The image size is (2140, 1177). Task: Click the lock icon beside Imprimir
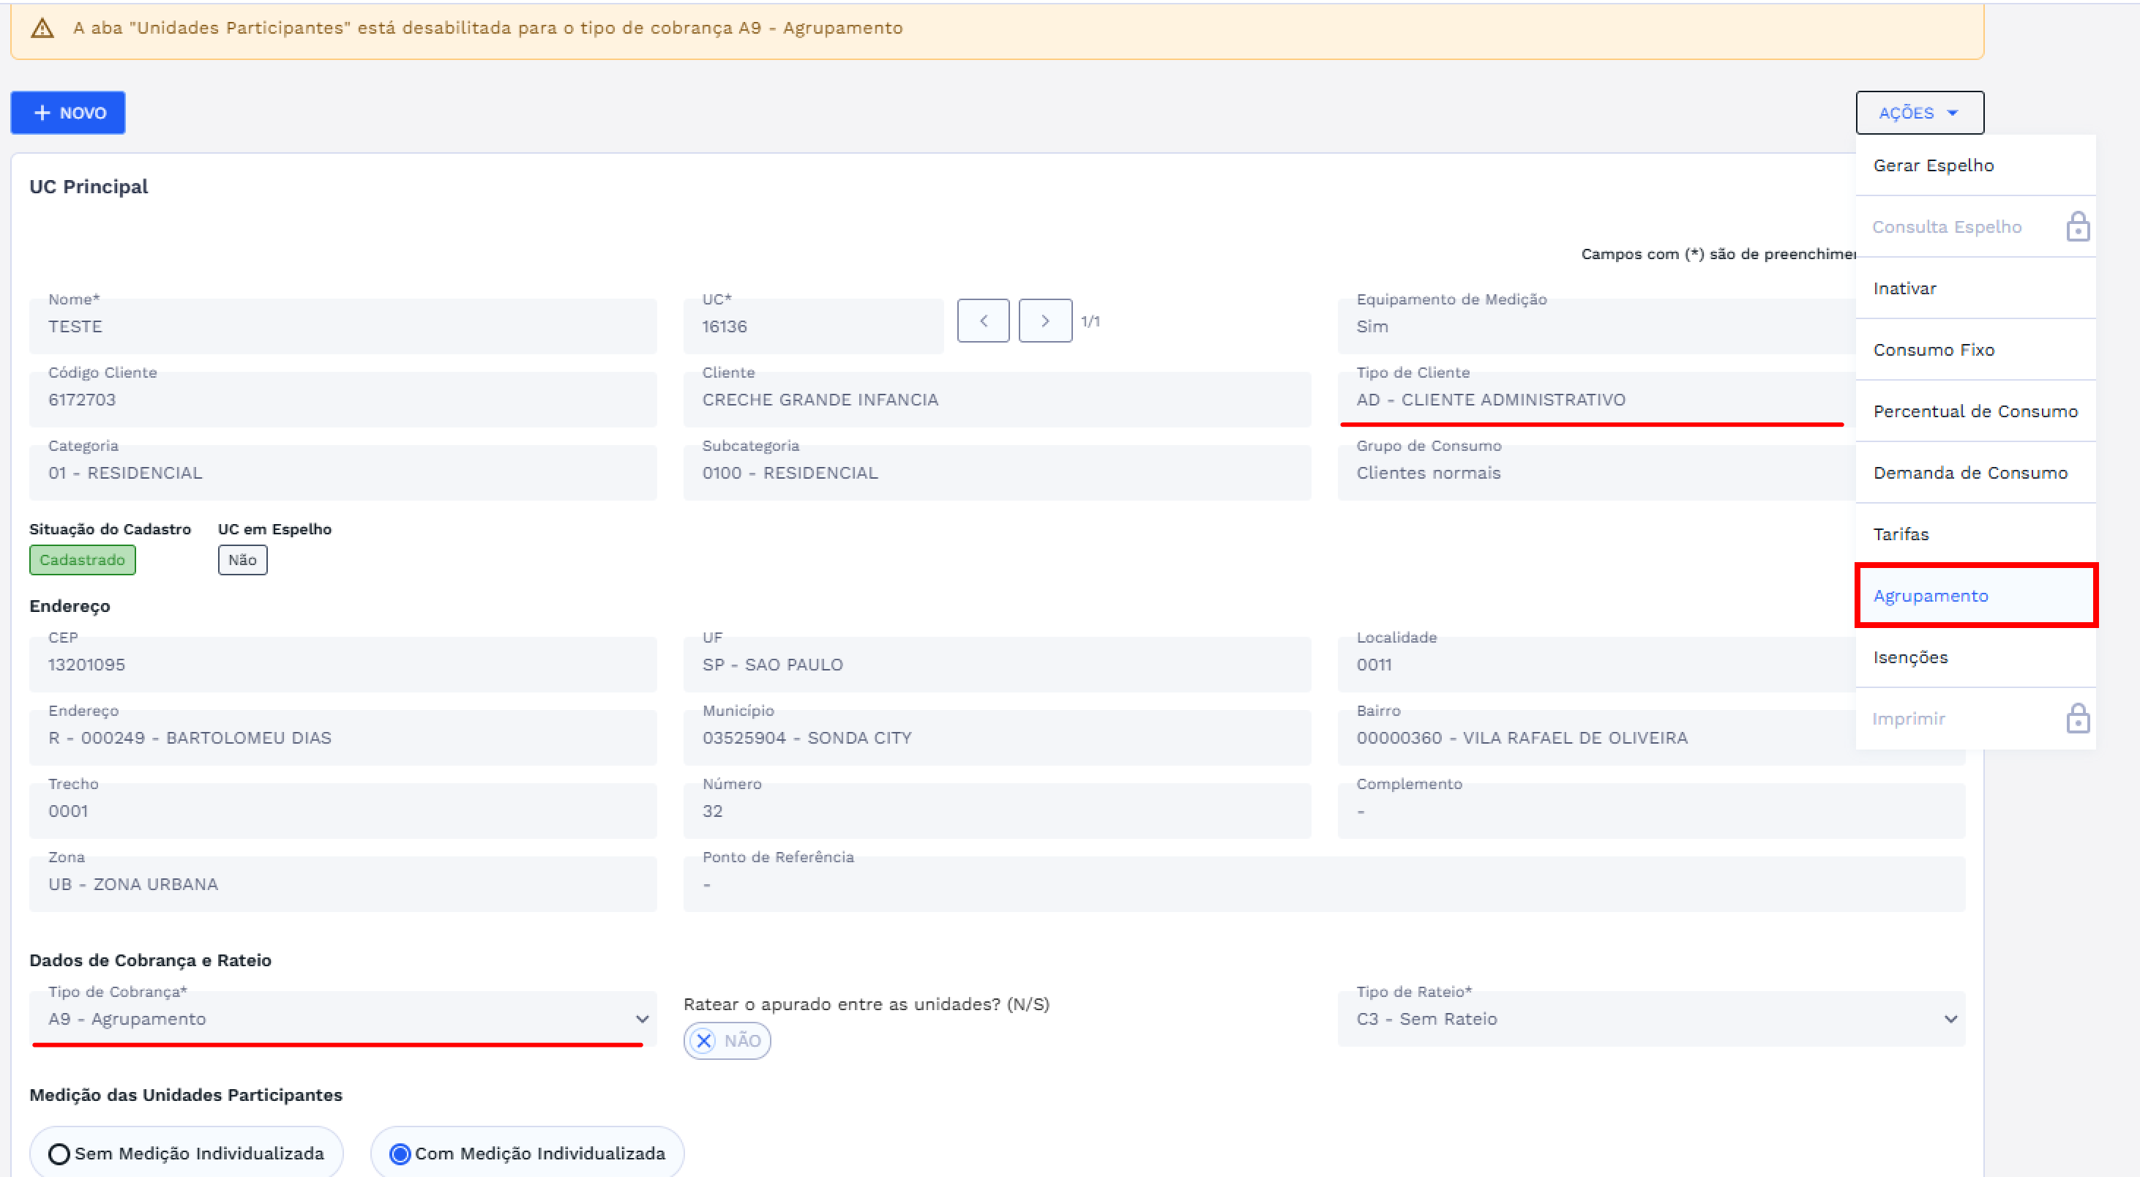[2078, 719]
